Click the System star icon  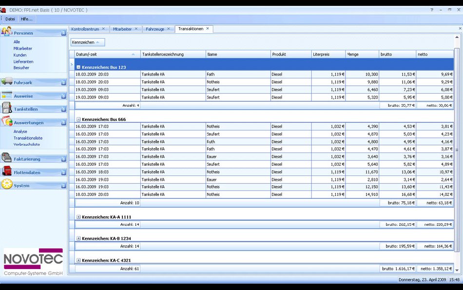click(x=6, y=185)
